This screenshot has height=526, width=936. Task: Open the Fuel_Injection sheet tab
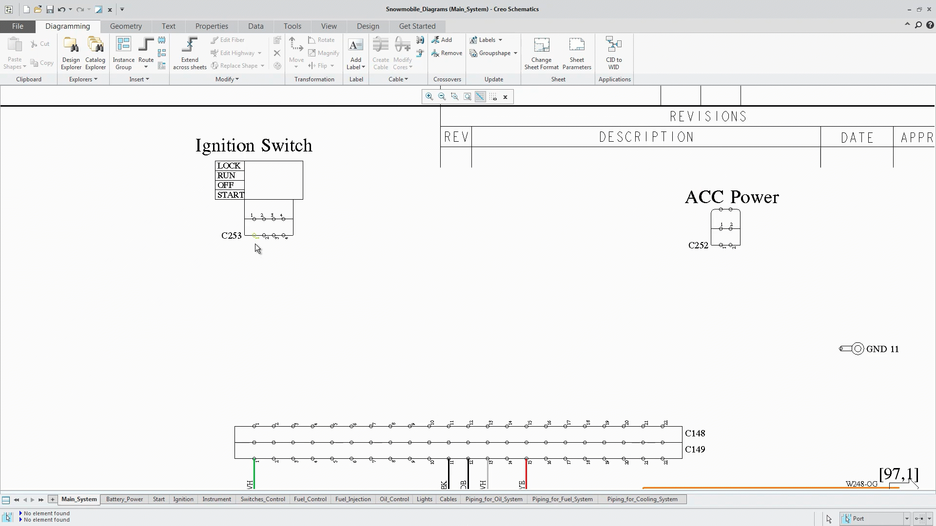point(353,499)
